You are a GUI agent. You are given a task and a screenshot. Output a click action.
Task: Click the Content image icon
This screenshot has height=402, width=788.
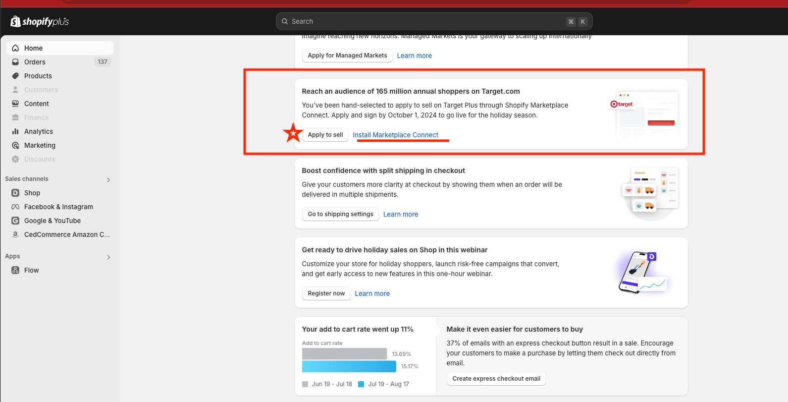point(15,104)
